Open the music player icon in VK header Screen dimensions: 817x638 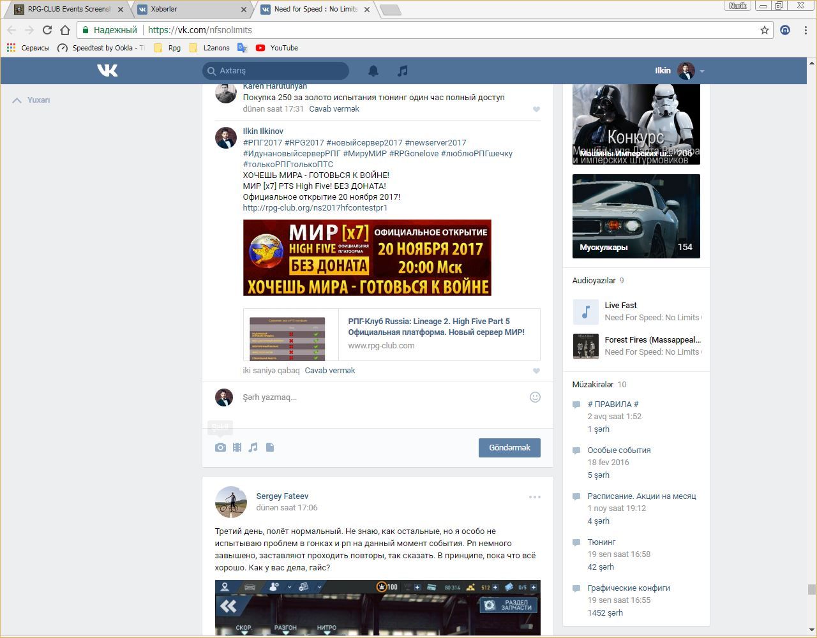click(x=402, y=71)
